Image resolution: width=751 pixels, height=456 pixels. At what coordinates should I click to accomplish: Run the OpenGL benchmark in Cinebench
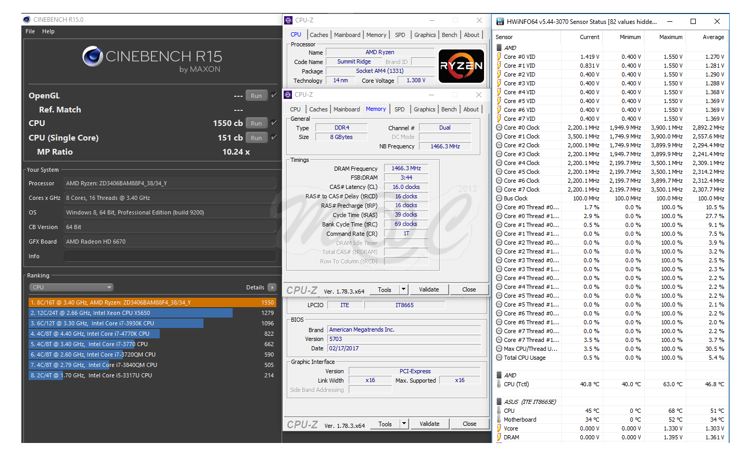tap(256, 96)
